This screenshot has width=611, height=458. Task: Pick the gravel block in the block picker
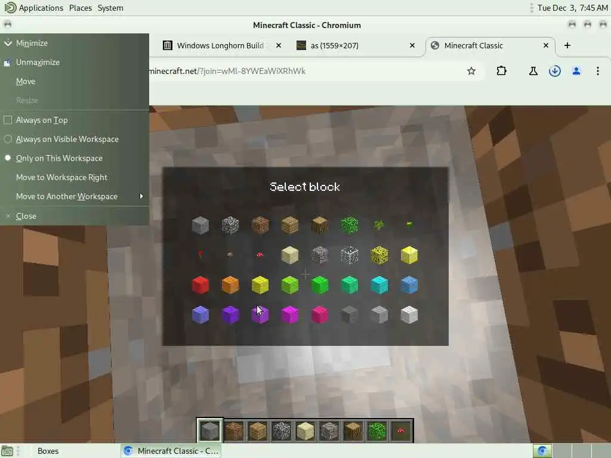coord(230,225)
